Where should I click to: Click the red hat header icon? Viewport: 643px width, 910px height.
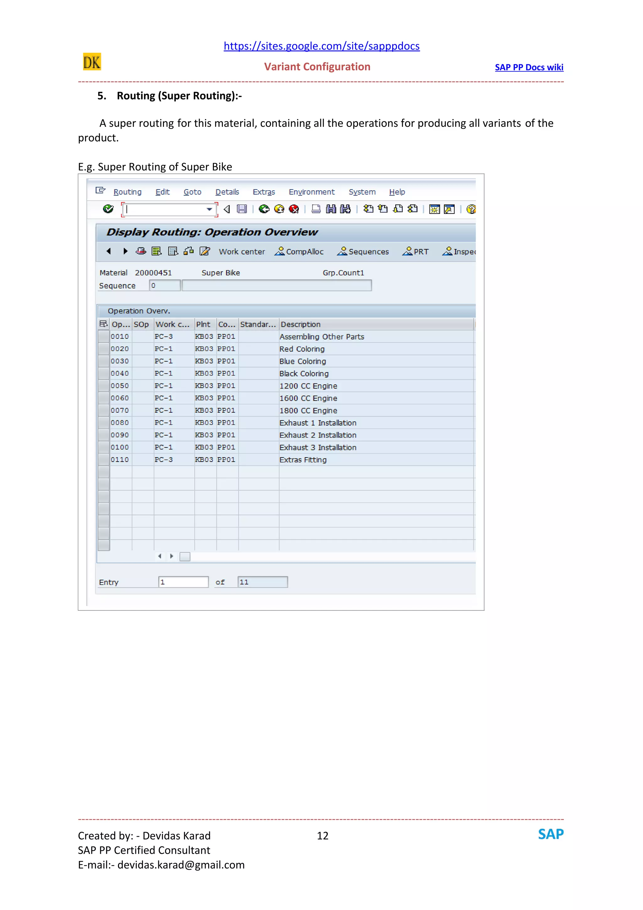pyautogui.click(x=141, y=251)
